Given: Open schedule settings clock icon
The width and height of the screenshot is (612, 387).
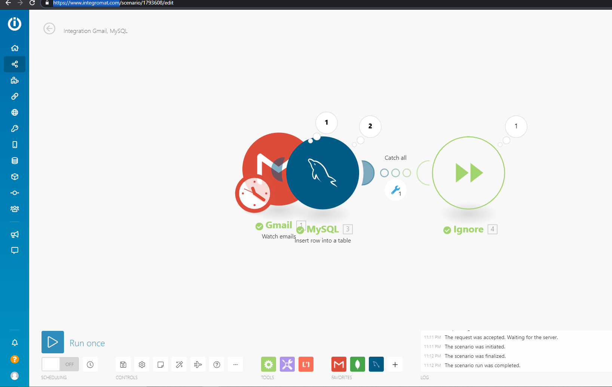Looking at the screenshot, I should (90, 365).
